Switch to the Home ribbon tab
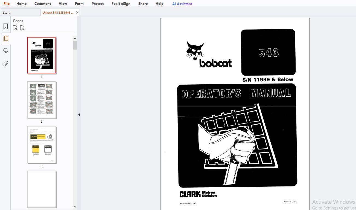The image size is (356, 210). 22,4
